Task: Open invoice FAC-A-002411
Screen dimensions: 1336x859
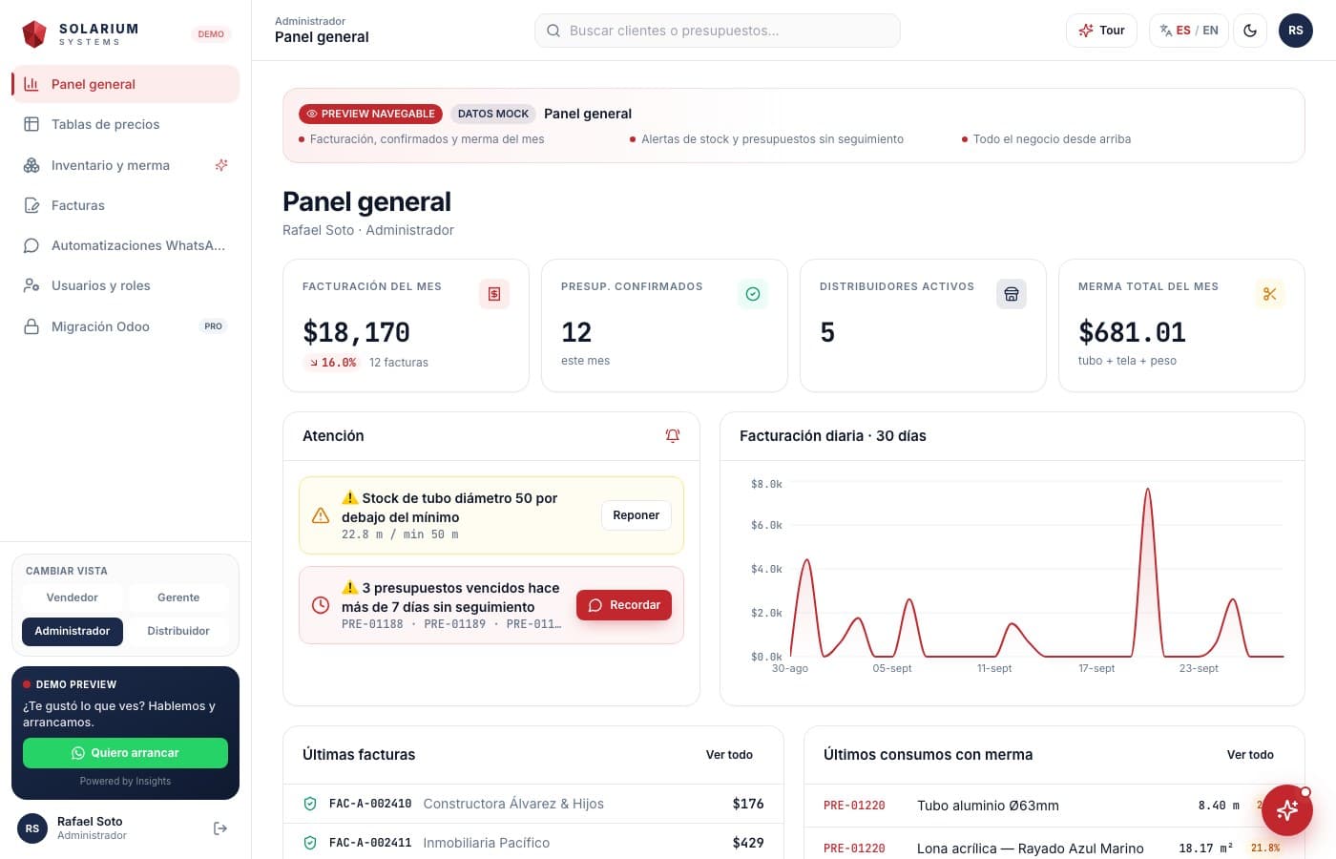Action: pyautogui.click(x=370, y=843)
